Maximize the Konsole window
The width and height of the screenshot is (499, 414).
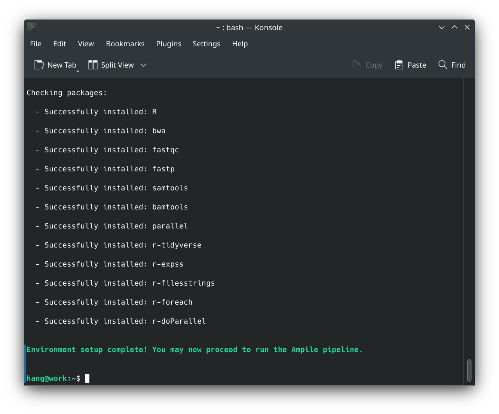pos(454,27)
